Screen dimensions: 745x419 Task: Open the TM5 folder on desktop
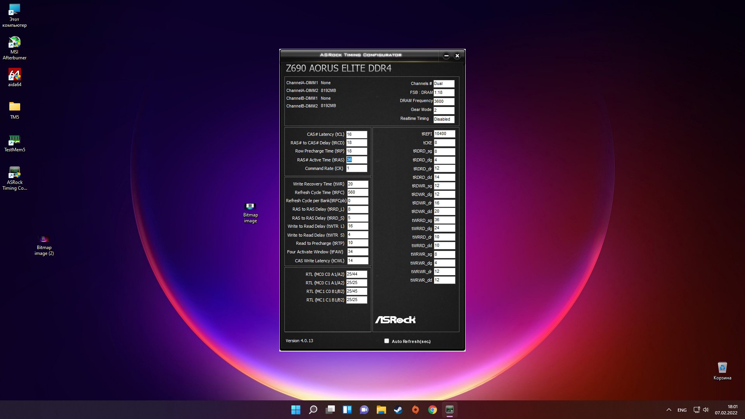(14, 107)
